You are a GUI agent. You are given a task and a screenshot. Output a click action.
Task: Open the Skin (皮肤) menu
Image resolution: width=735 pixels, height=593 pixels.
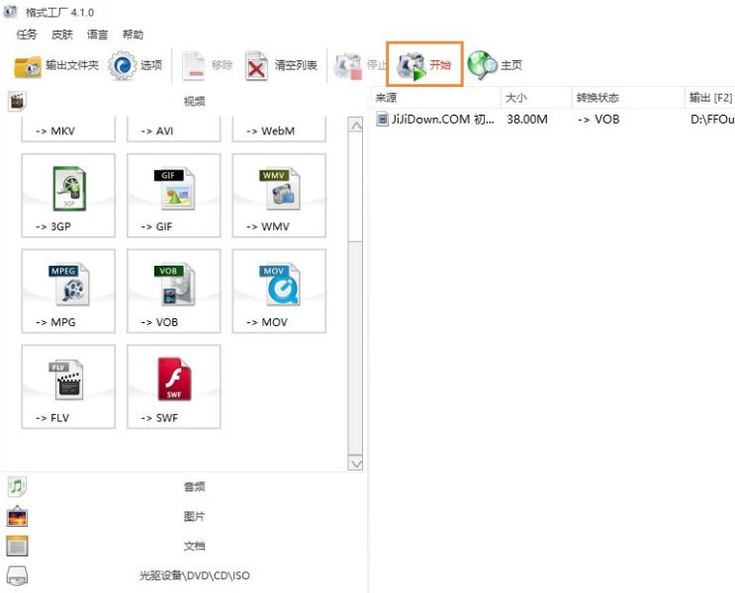coord(61,35)
